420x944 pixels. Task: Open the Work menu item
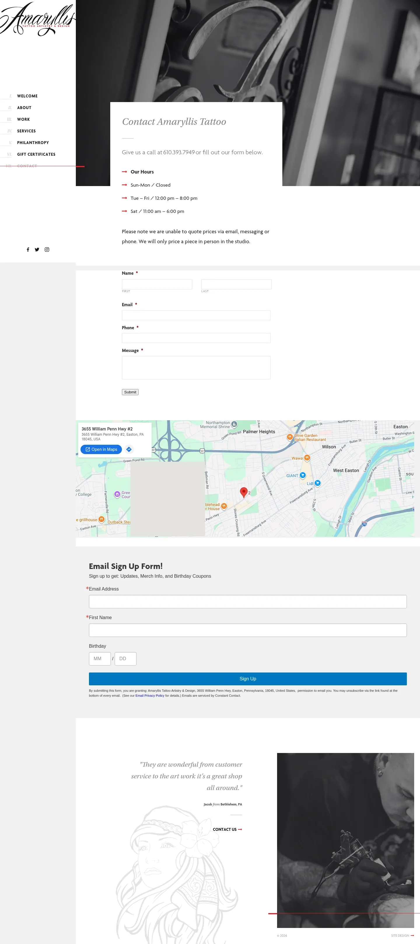coord(23,120)
